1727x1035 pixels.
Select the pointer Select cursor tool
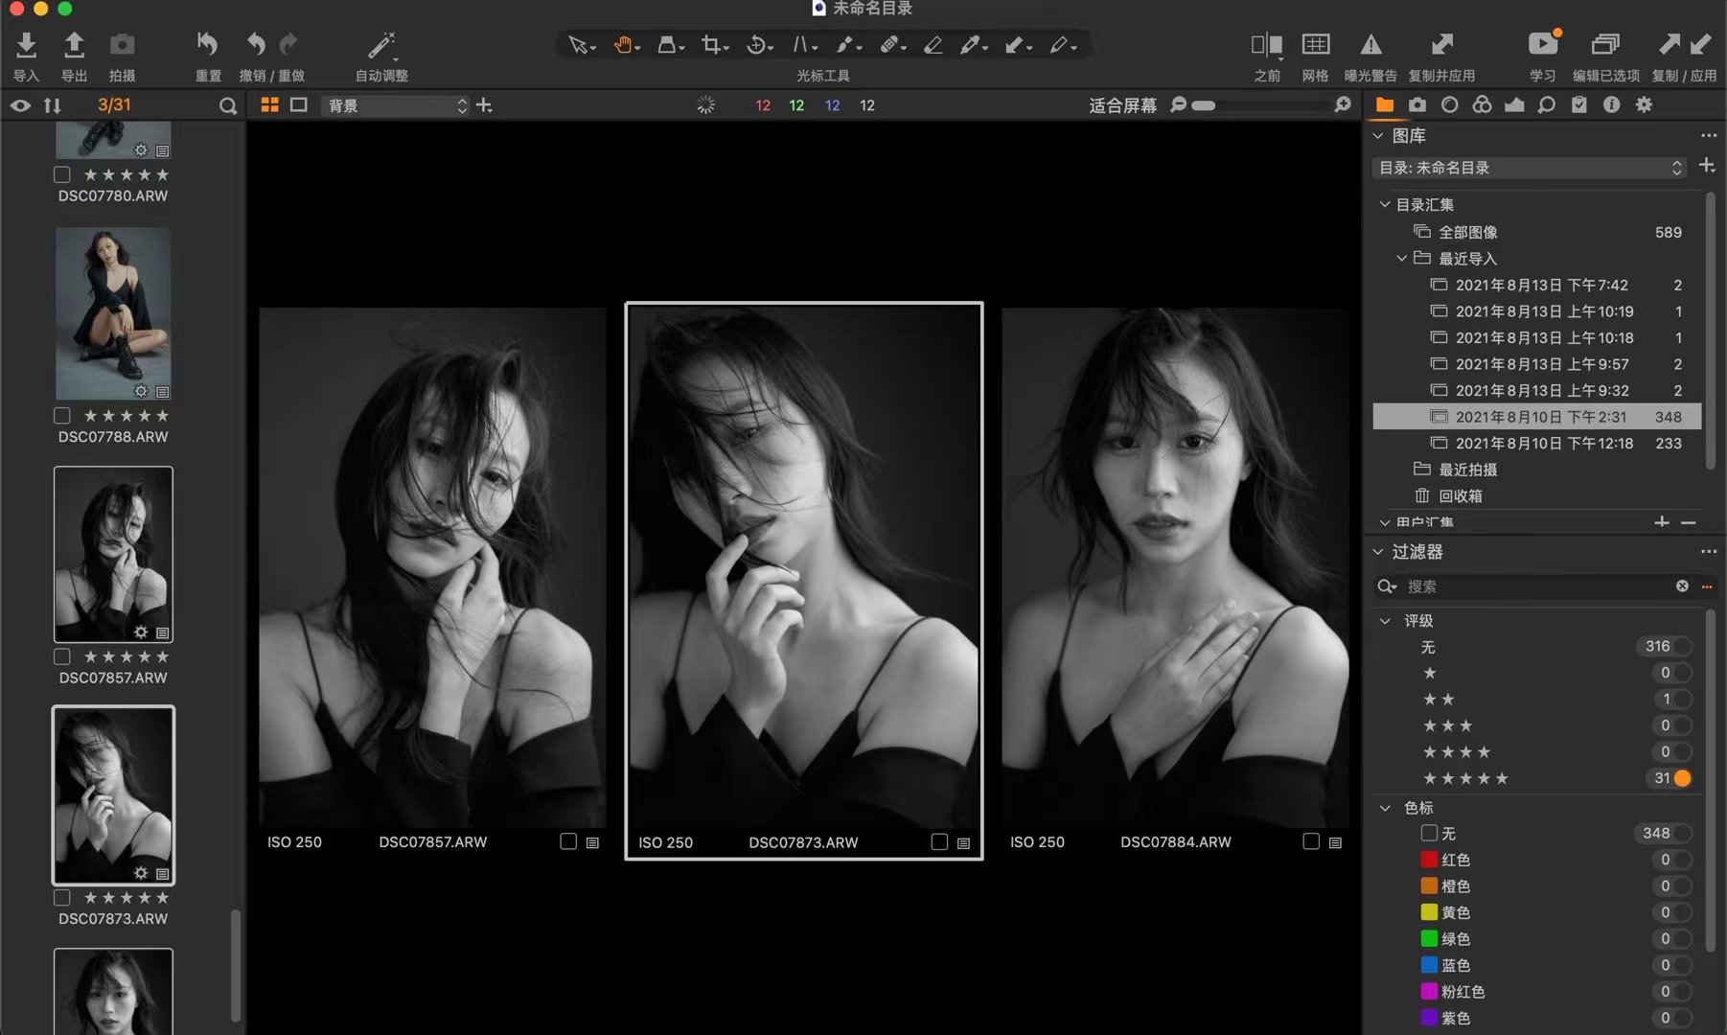tap(581, 45)
